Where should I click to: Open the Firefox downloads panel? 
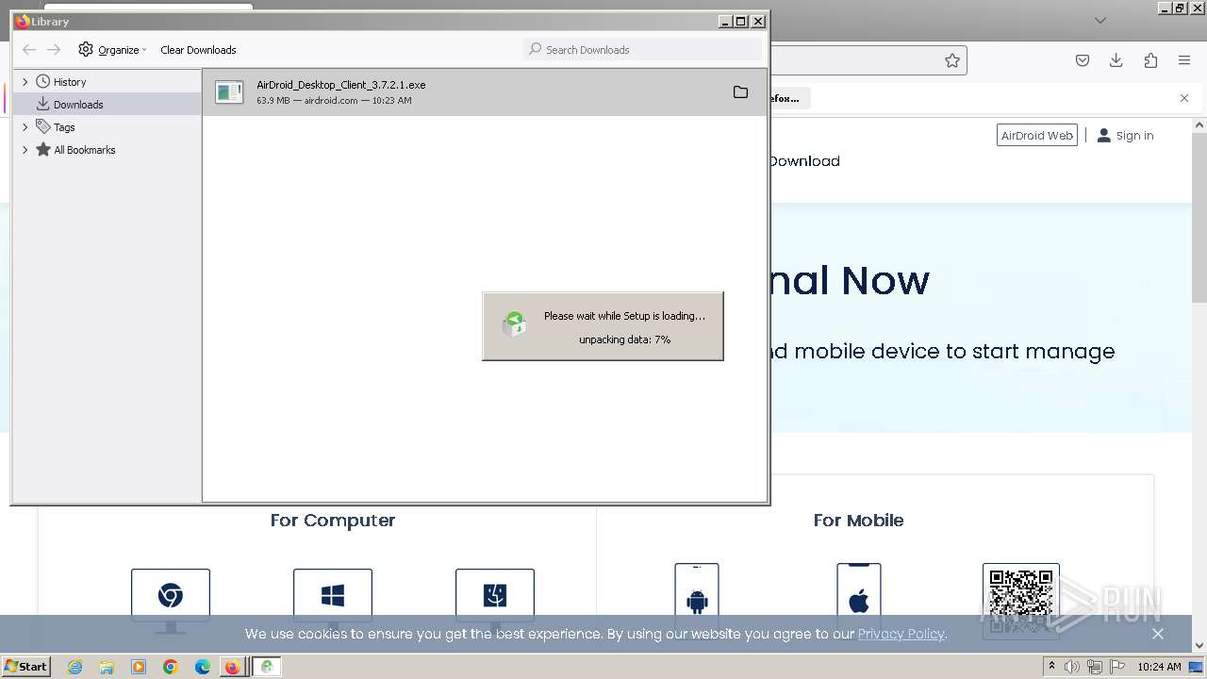[1116, 60]
